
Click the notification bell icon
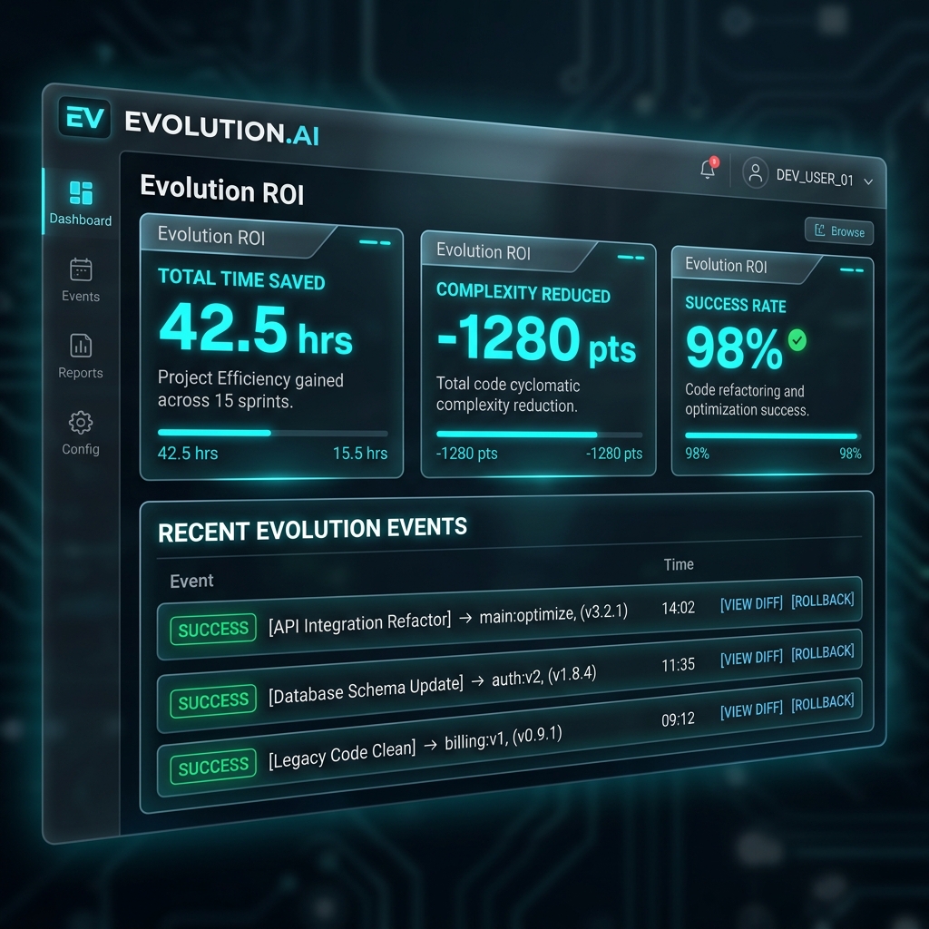(707, 171)
